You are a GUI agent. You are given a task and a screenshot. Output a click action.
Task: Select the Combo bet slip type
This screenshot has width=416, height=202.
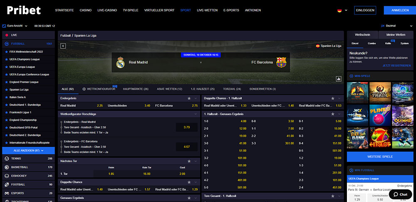371,44
